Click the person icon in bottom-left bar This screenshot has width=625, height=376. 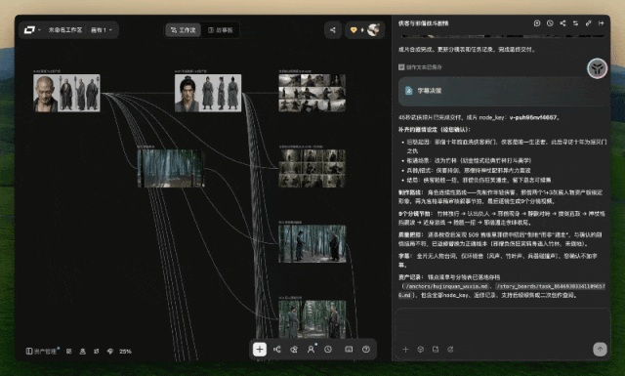click(82, 352)
